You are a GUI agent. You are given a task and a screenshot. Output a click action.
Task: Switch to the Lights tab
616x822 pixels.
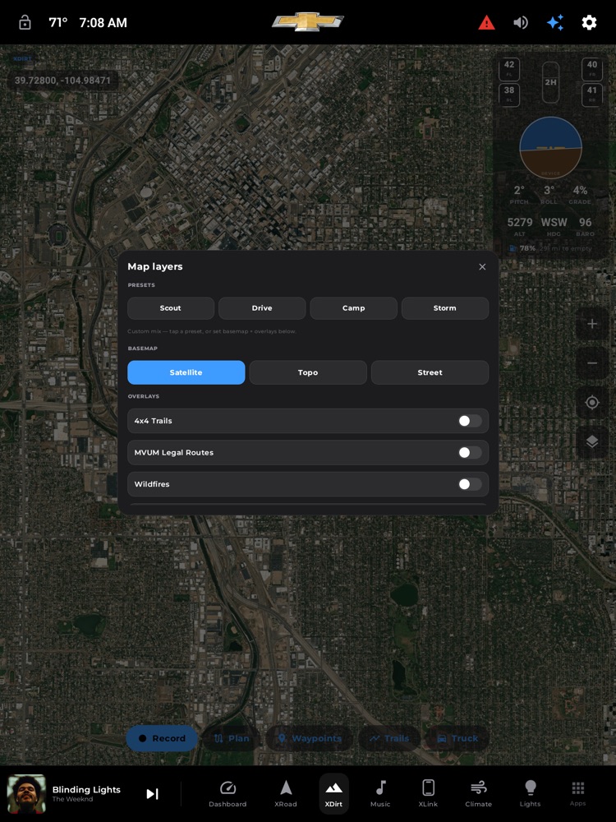[530, 794]
